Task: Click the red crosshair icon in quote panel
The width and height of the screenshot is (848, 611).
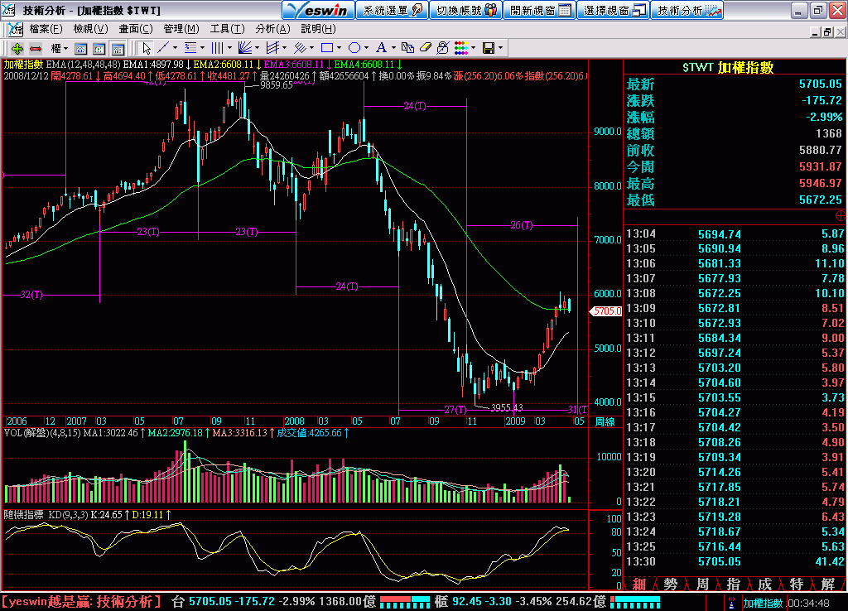Action: [x=841, y=216]
